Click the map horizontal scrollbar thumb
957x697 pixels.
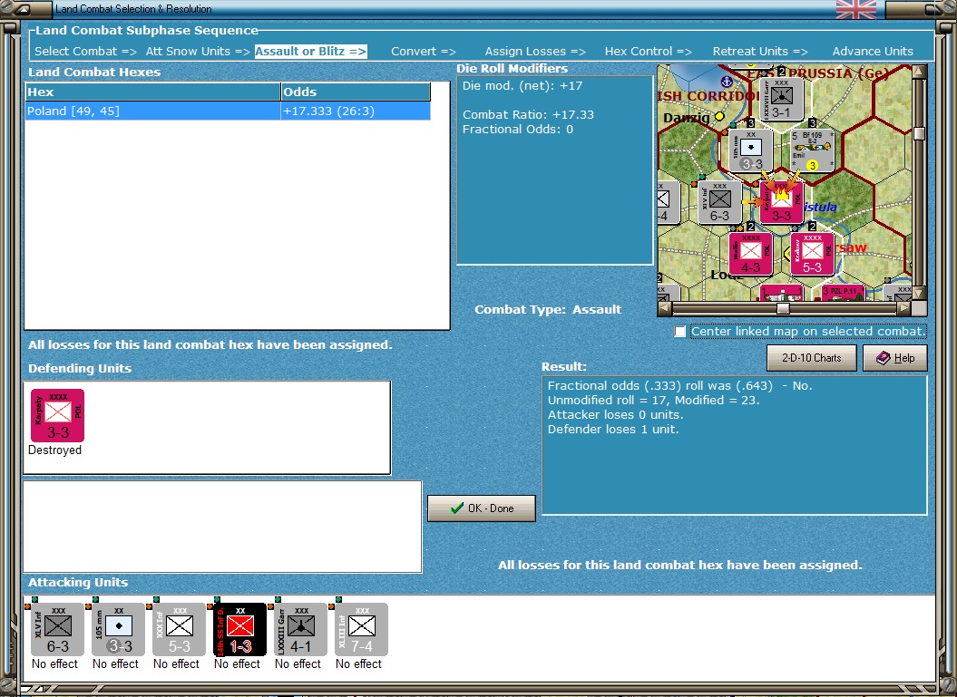(x=783, y=308)
